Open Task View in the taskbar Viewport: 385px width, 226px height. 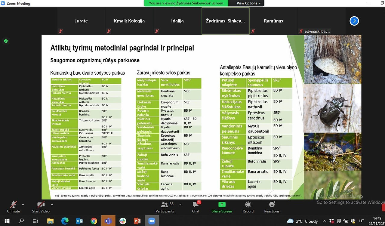tap(35, 221)
